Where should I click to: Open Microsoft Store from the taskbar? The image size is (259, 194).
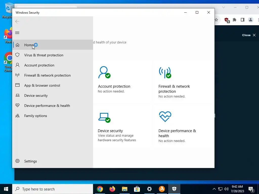(137, 189)
